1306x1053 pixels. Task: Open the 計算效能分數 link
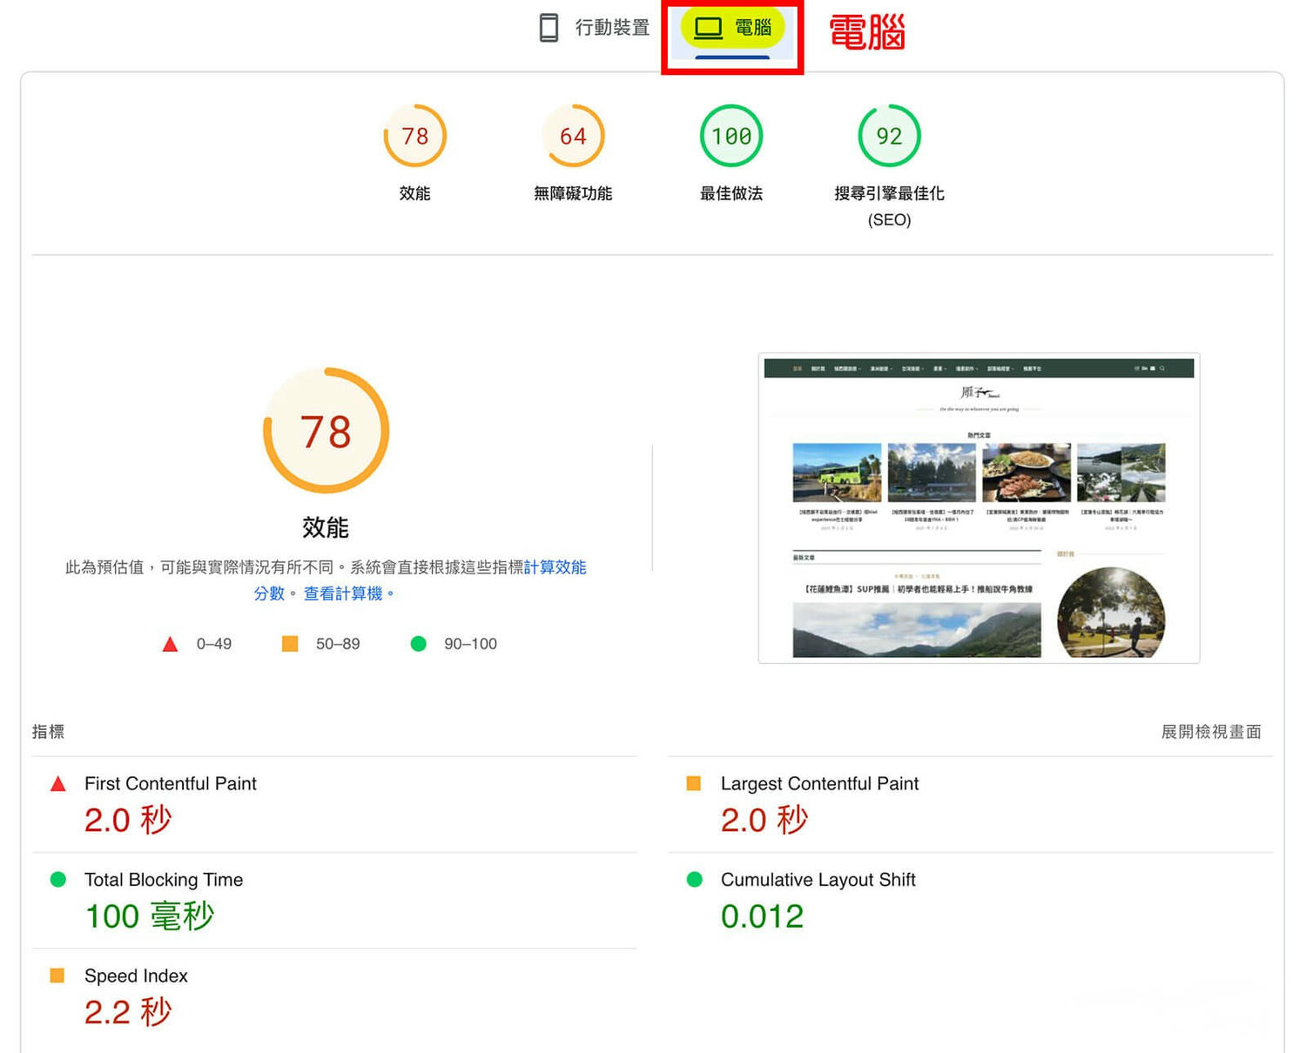tap(557, 567)
